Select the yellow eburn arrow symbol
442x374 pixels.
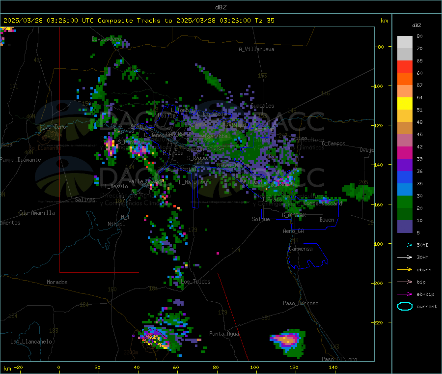(405, 270)
